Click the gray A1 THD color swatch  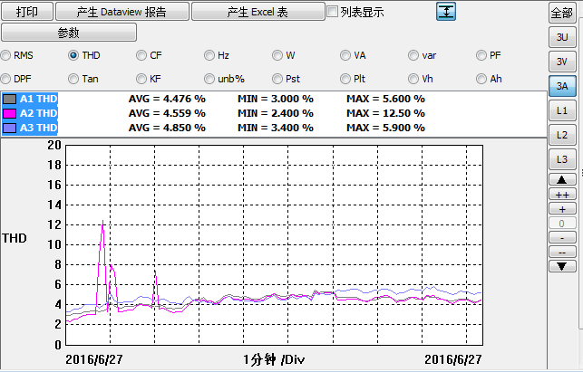10,100
